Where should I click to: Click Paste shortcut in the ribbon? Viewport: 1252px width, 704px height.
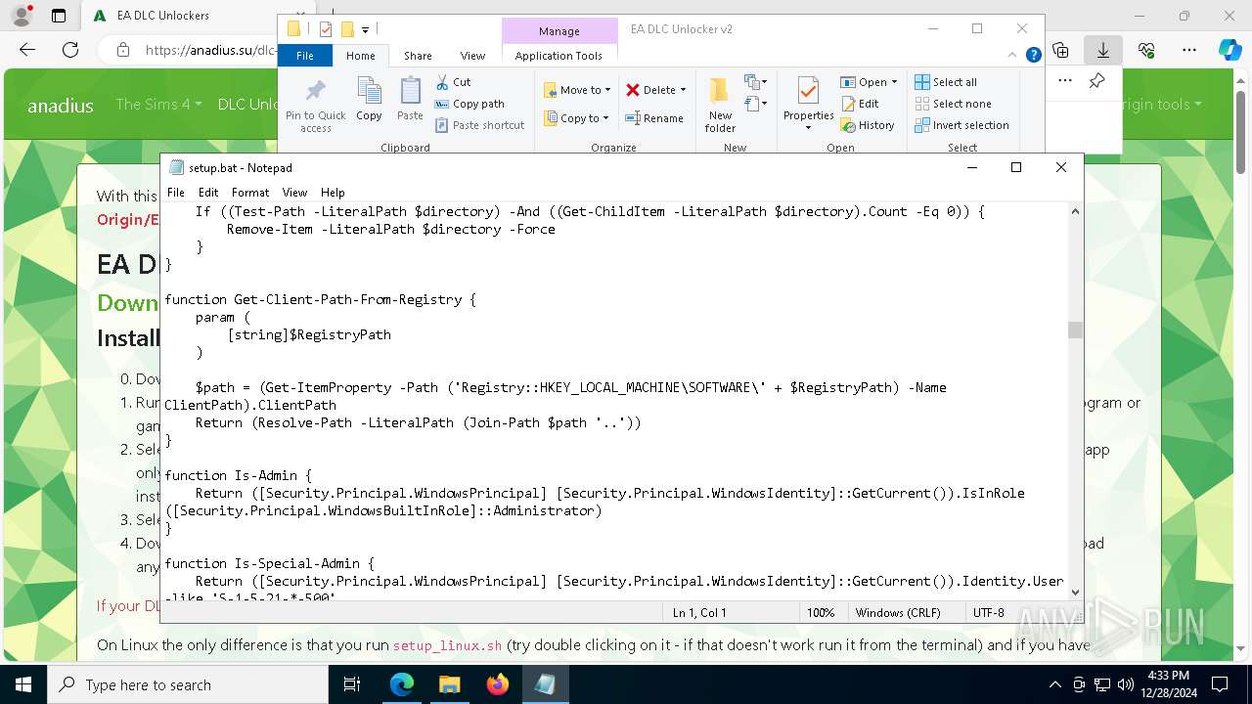(x=479, y=125)
